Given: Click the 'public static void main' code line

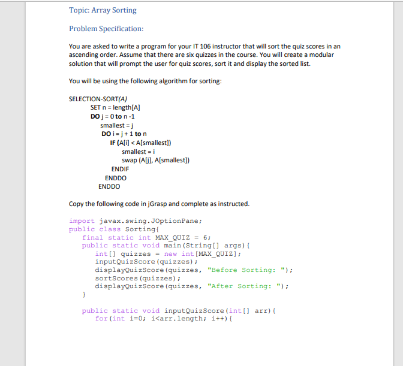Looking at the screenshot, I should (166, 246).
